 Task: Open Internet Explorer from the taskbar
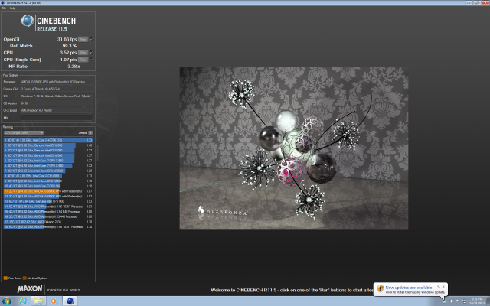click(x=23, y=301)
